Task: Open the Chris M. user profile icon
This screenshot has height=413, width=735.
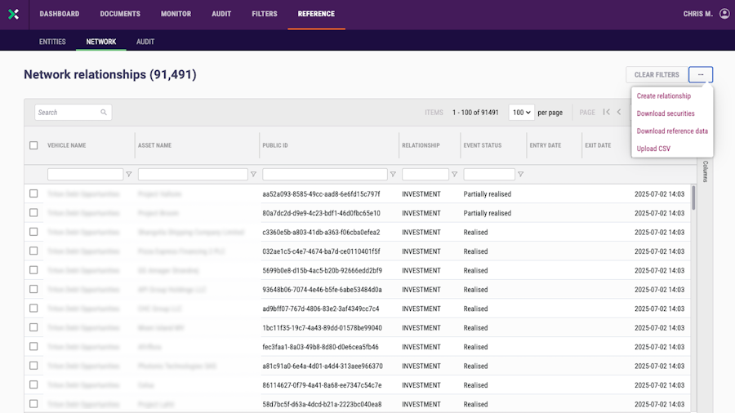Action: click(724, 14)
